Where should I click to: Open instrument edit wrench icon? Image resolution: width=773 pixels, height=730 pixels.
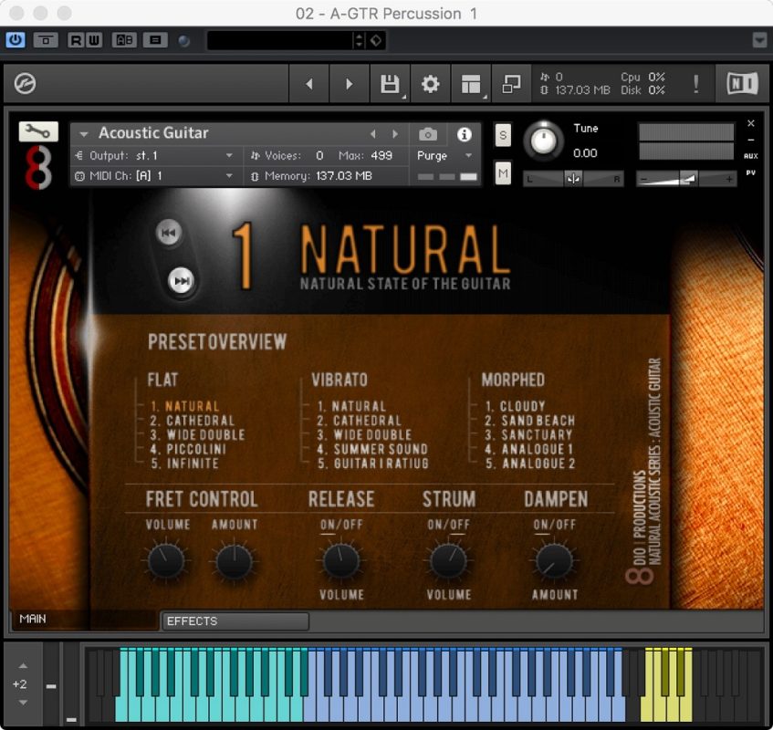(38, 131)
